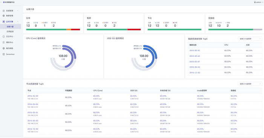The height and width of the screenshot is (138, 264).
Task: Click 108.00 total in CPU donut chart
Action: coord(63,56)
